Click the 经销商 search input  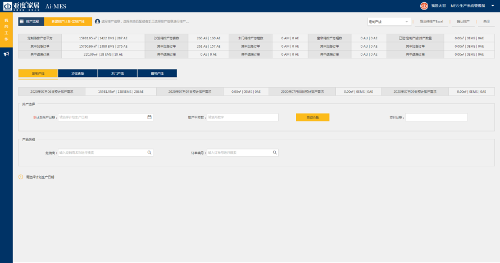coord(106,152)
